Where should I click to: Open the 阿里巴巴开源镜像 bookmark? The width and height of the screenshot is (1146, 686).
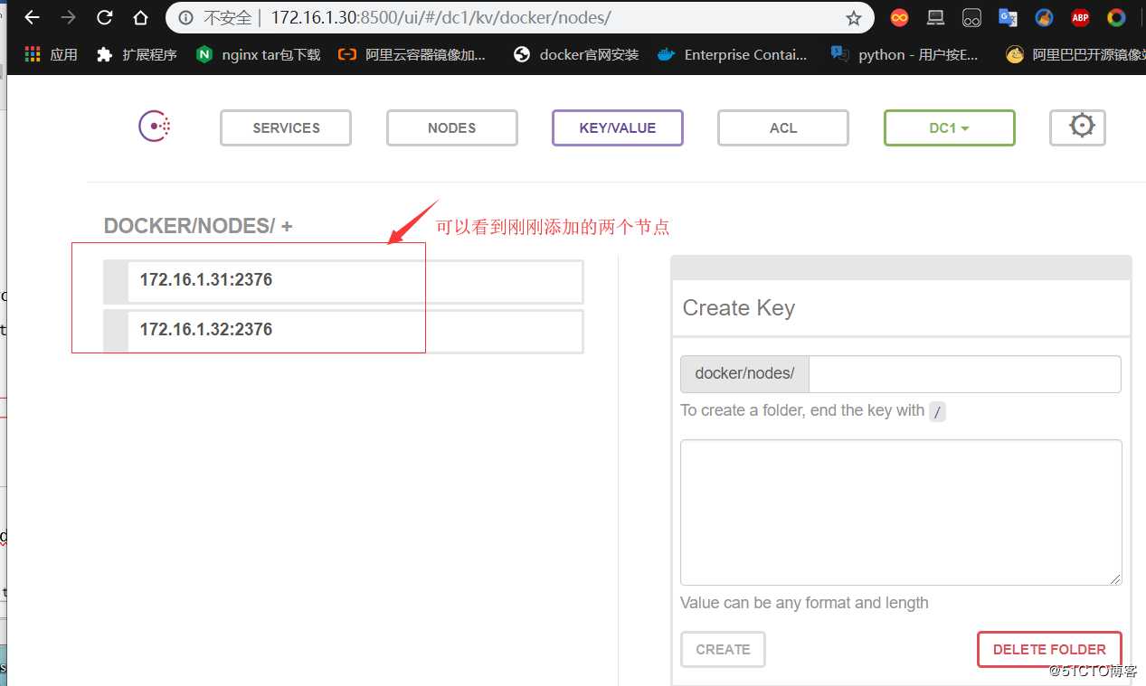[1075, 54]
